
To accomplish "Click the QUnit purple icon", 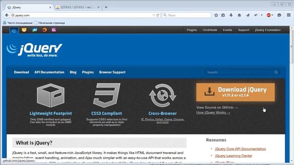I will 54,30.
